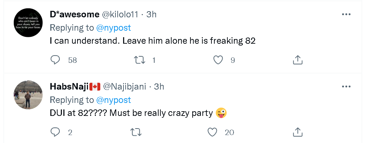The image size is (374, 143).
Task: Reply to HabsNaji's tweet via comment icon
Action: coord(55,132)
